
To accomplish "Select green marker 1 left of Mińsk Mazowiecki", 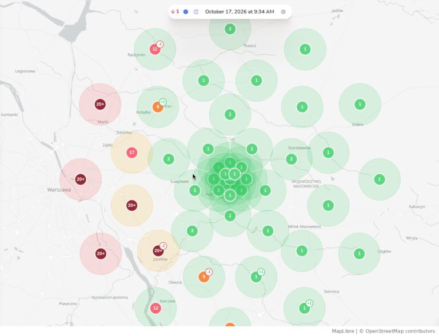I will pos(268,231).
